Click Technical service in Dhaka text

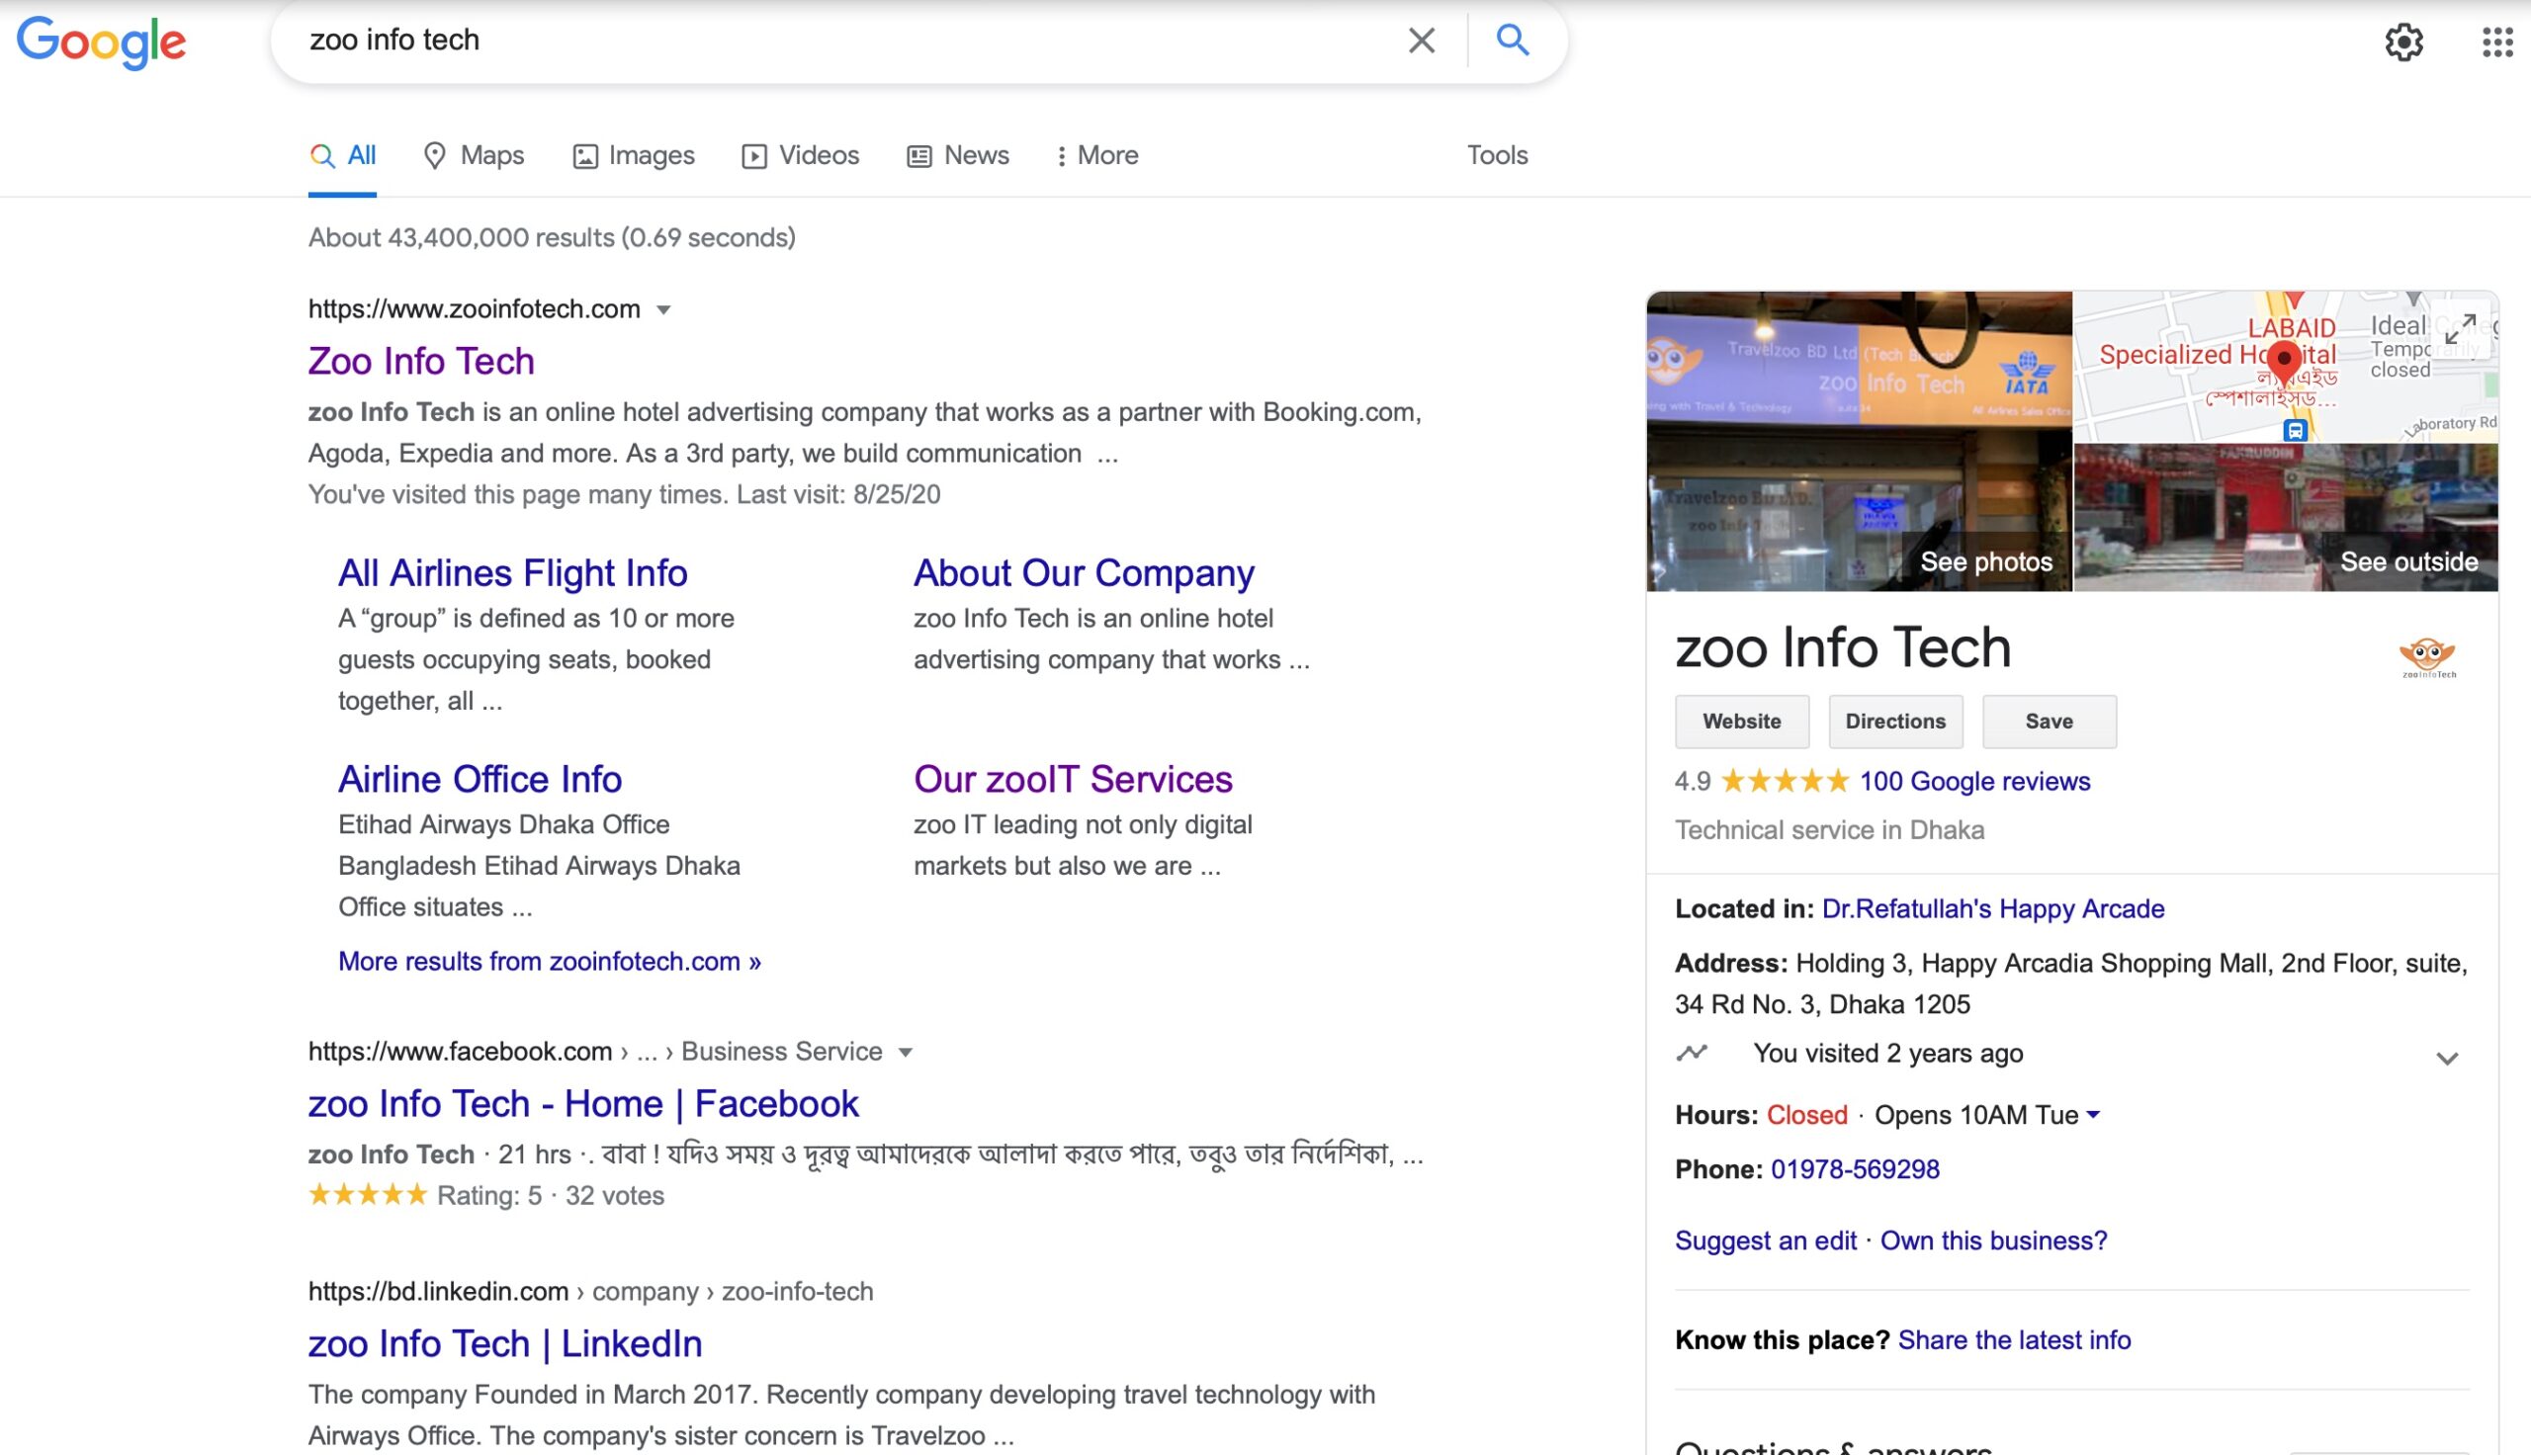coord(1829,830)
